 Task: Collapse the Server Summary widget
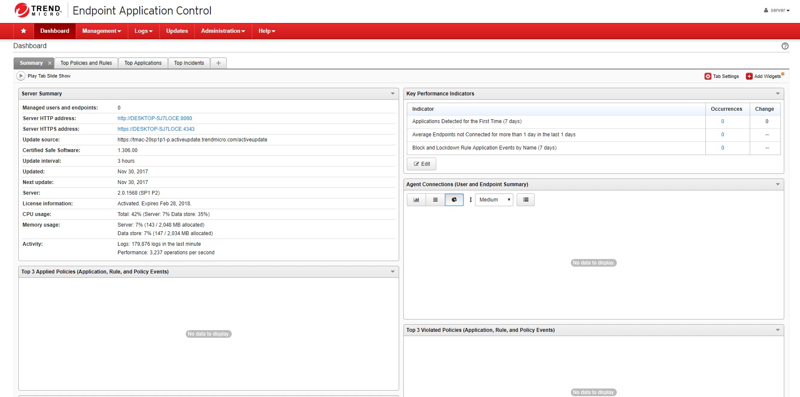coord(392,93)
